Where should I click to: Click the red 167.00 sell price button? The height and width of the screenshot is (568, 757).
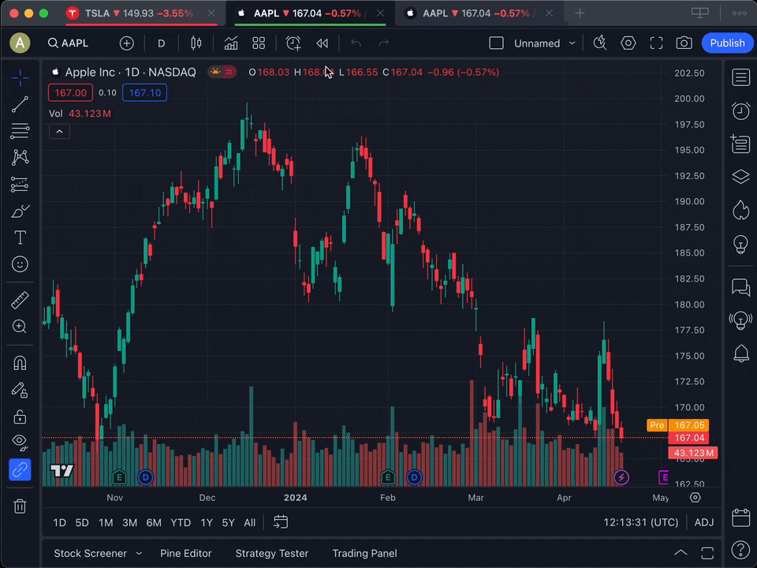click(x=70, y=93)
